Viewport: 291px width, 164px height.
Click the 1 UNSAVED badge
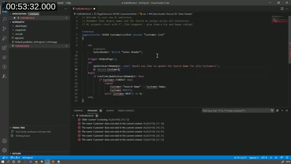click(x=34, y=14)
